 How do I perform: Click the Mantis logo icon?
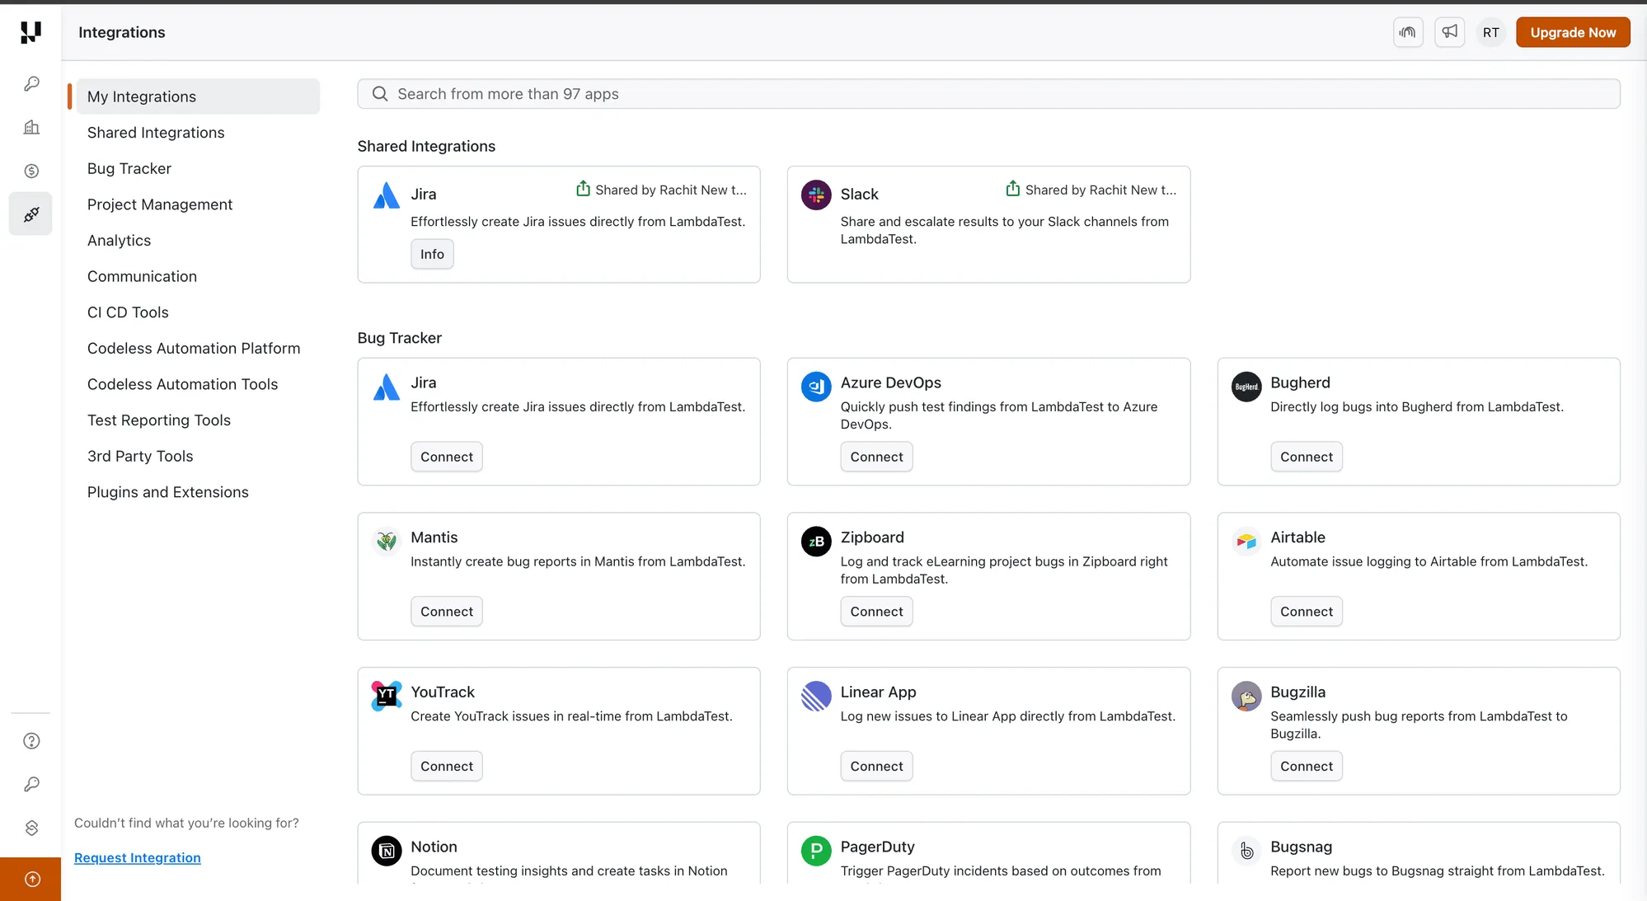pyautogui.click(x=387, y=542)
